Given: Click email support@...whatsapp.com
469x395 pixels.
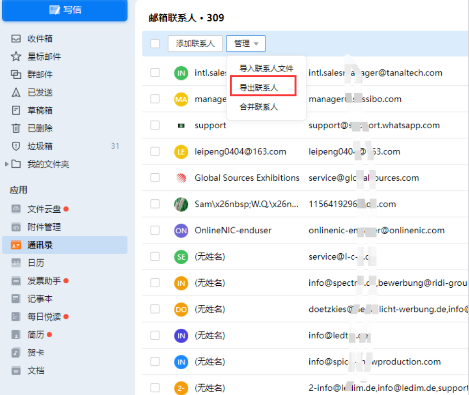Looking at the screenshot, I should click(x=374, y=125).
